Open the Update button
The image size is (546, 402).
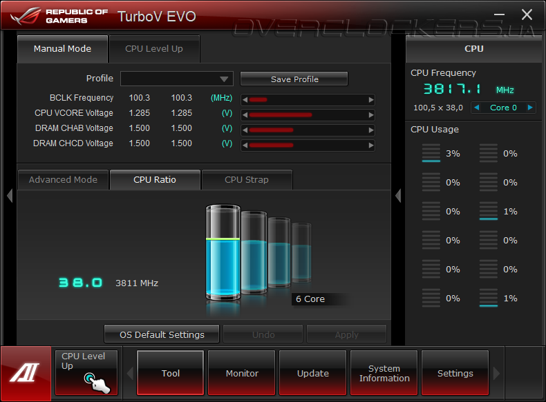click(x=313, y=373)
